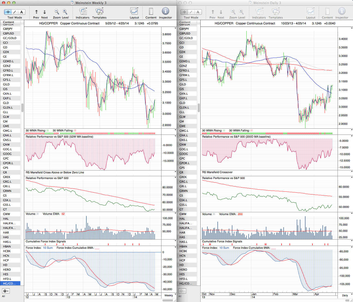Viewport: 353px width, 302px height.
Task: Select GOOG in the Weekly symbol list
Action: 7,154
